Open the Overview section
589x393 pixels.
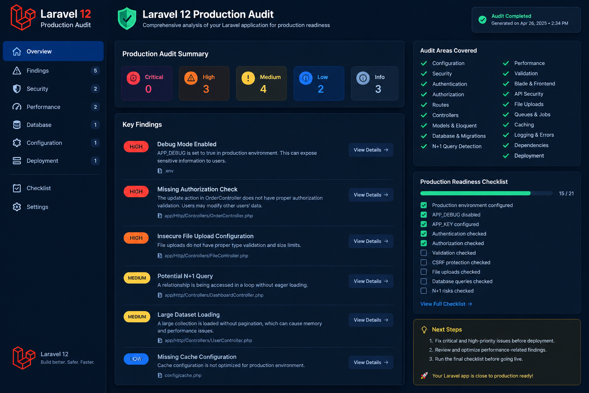pos(53,51)
